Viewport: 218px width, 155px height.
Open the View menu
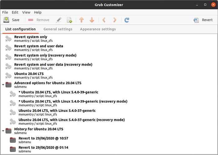[26, 12]
